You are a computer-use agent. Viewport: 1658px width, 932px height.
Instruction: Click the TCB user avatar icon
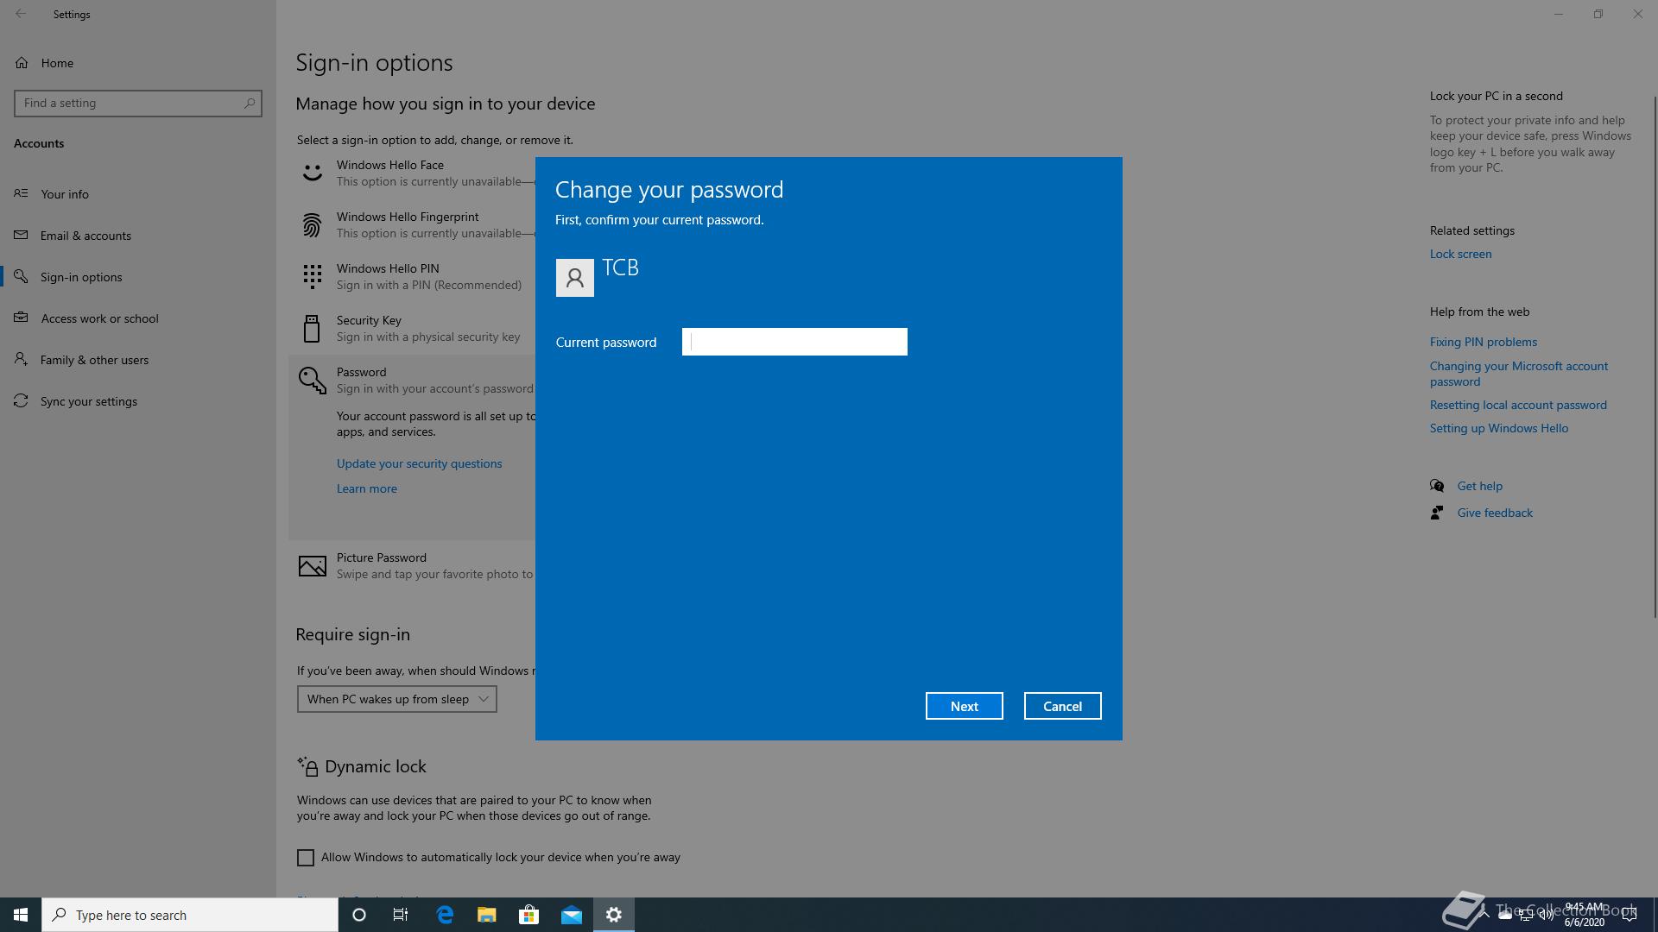coord(574,278)
